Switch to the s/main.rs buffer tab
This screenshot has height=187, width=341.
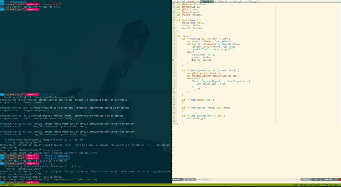pyautogui.click(x=194, y=2)
